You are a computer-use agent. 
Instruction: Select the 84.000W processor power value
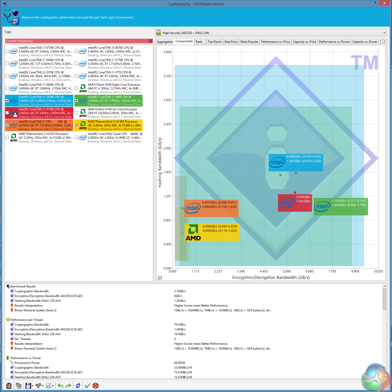tap(180, 363)
